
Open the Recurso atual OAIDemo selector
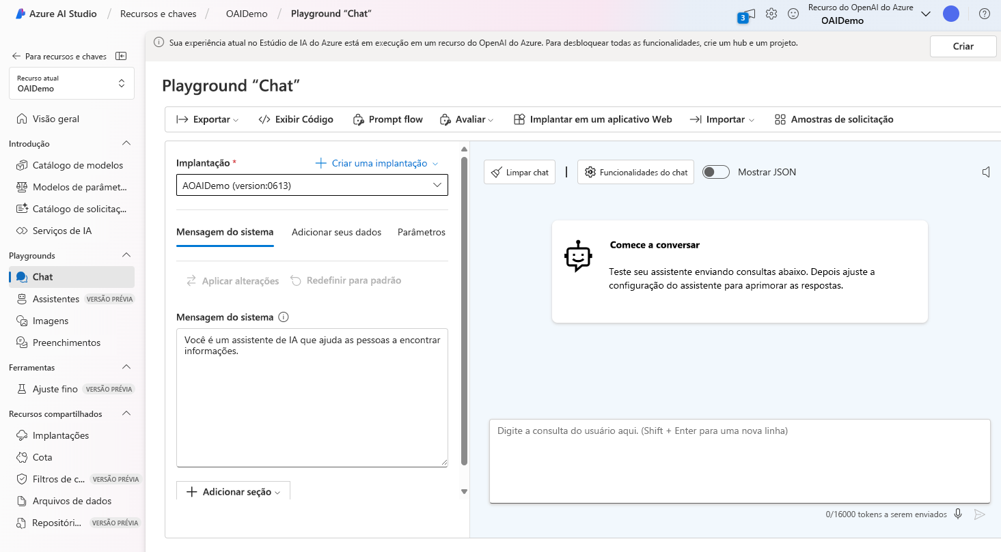point(72,83)
